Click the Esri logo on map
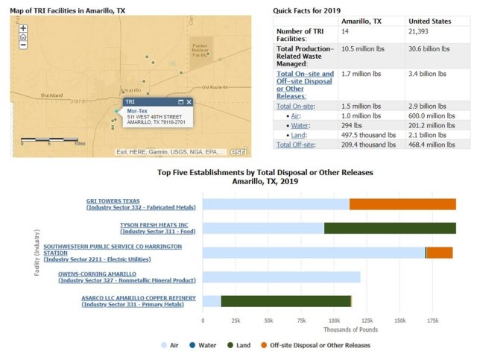Viewport: 477px width, 351px height. point(238,151)
